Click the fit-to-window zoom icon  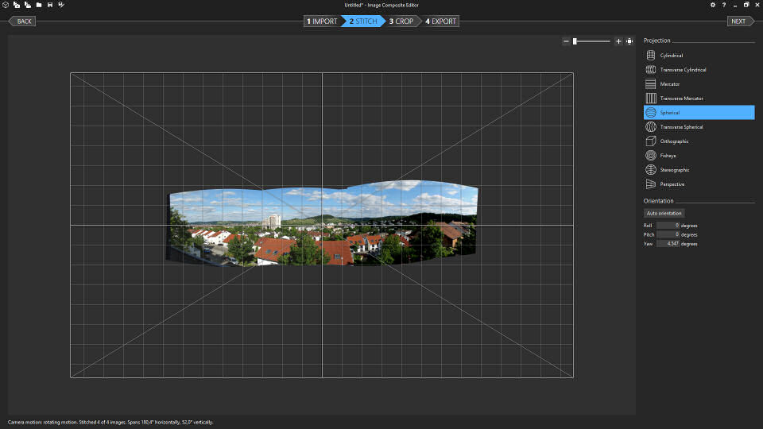[629, 41]
